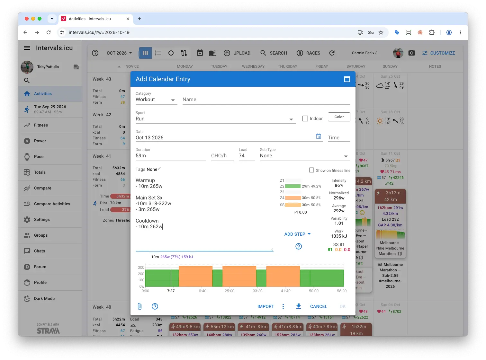Bookmark this page with the star icon
This screenshot has width=486, height=360.
pos(381,32)
